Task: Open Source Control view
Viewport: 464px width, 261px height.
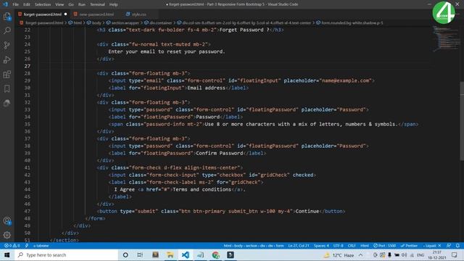Action: 7,45
